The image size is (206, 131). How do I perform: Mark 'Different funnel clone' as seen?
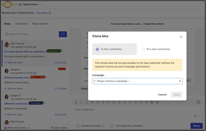coord(14,88)
